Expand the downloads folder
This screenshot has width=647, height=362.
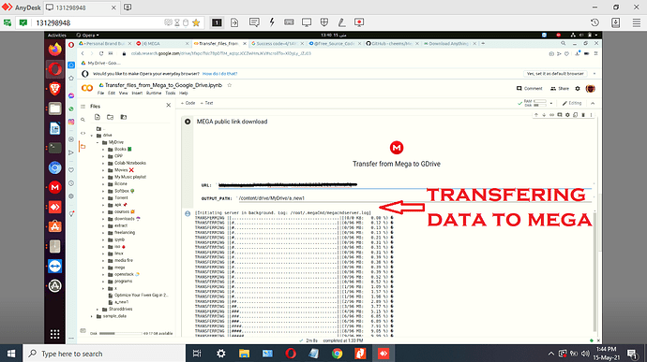click(103, 219)
